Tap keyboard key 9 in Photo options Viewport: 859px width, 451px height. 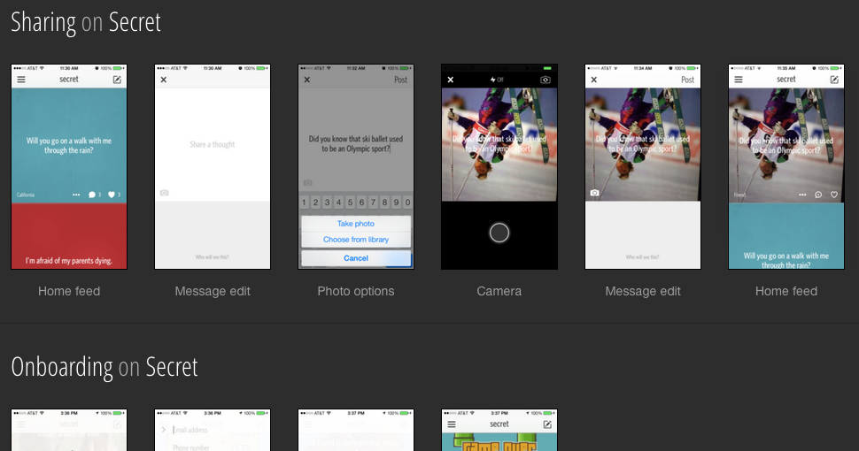coord(396,203)
